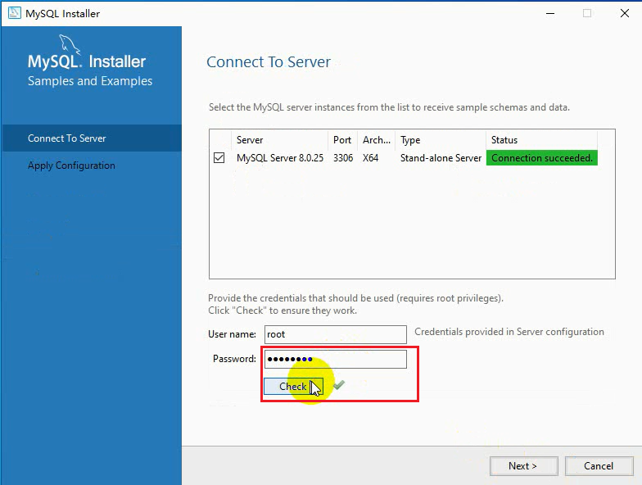Screen dimensions: 642x485
Task: Click the Server column header
Action: [280, 140]
